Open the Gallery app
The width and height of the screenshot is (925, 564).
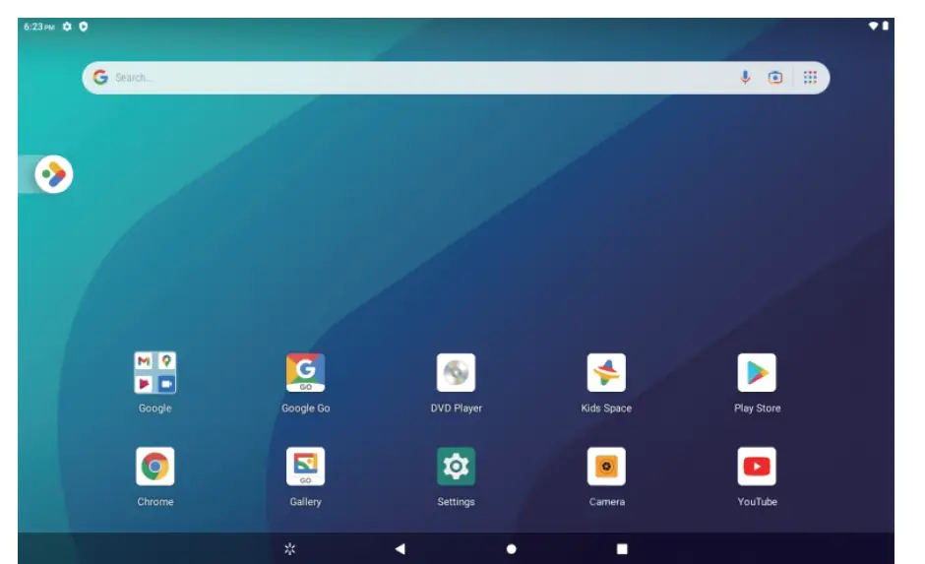306,467
